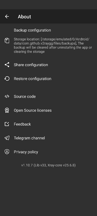
Task: Go back using the arrow icon
Action: (x=7, y=16)
